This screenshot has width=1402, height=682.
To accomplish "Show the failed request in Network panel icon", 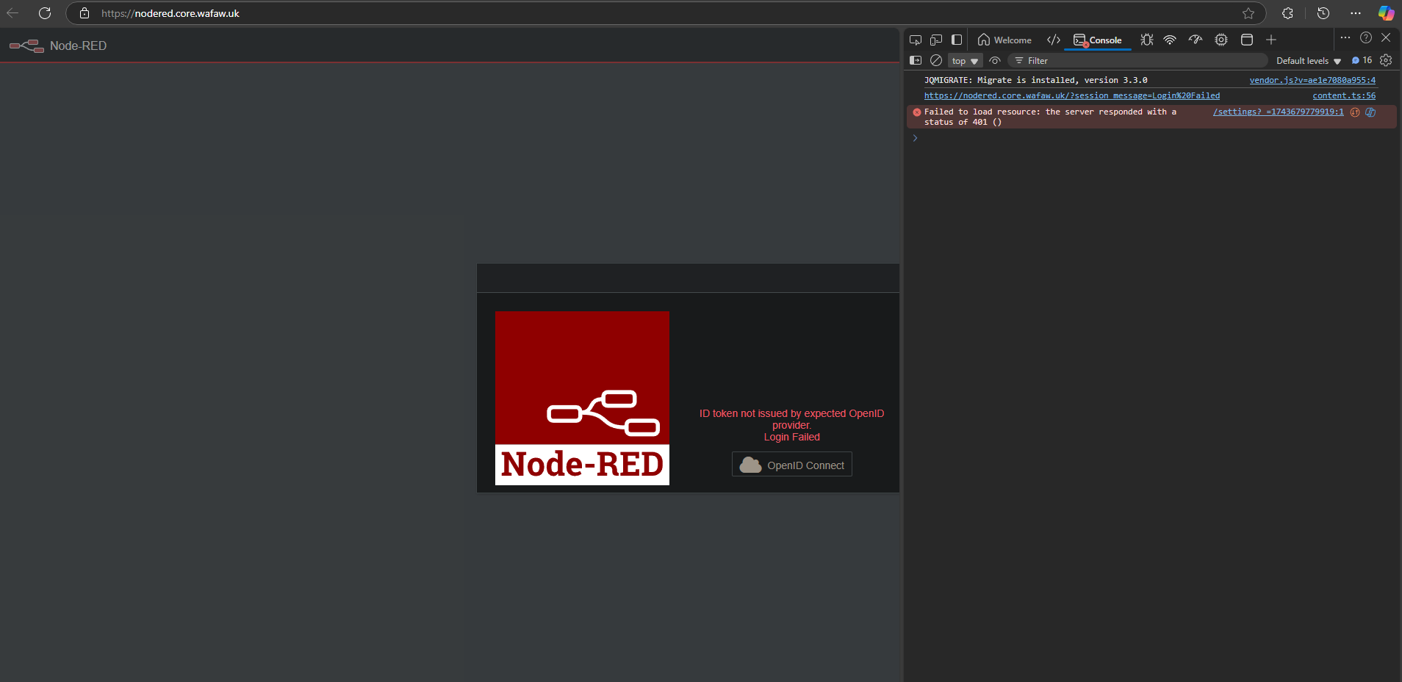I will click(1355, 112).
